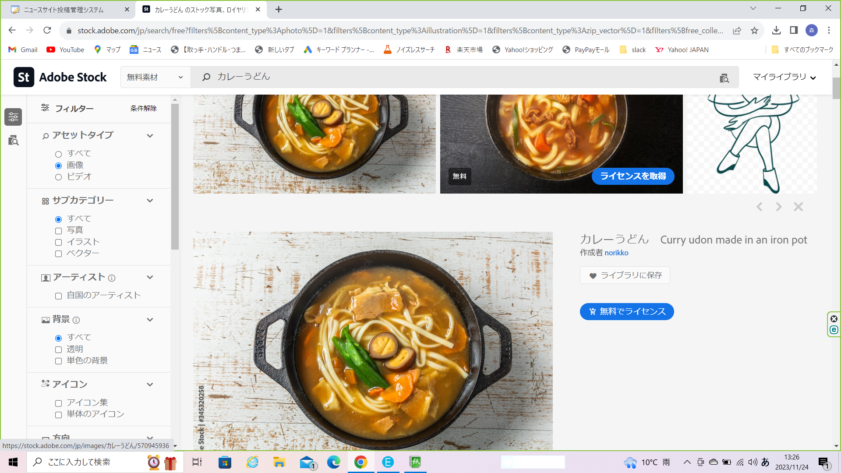Collapse the アイコン filter section
The image size is (841, 473).
[x=150, y=385]
